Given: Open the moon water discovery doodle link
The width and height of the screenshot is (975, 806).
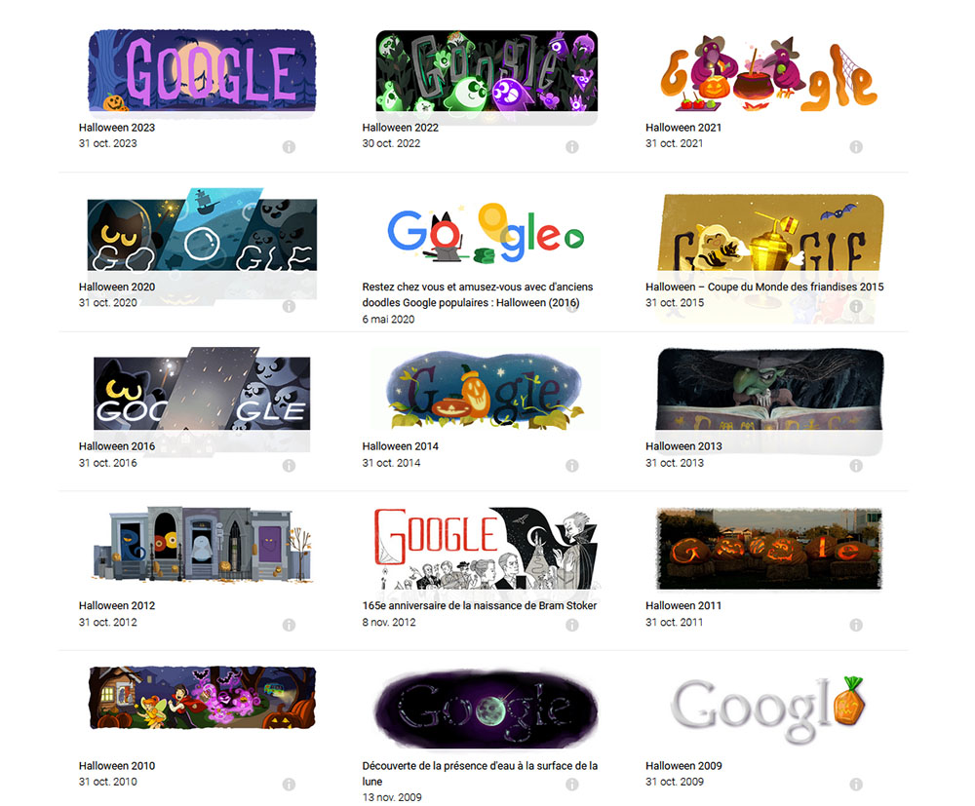Looking at the screenshot, I should coord(480,773).
